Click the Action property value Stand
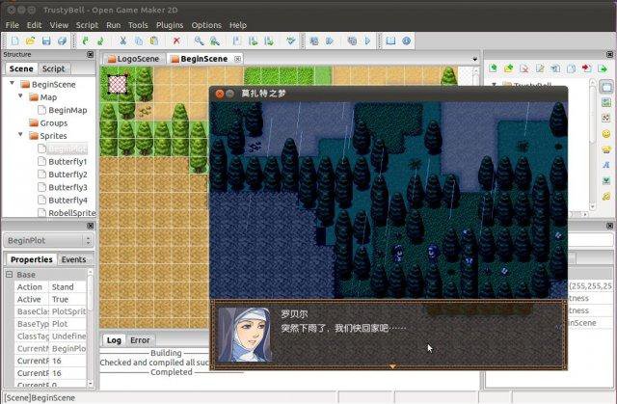The width and height of the screenshot is (617, 404). coord(68,287)
